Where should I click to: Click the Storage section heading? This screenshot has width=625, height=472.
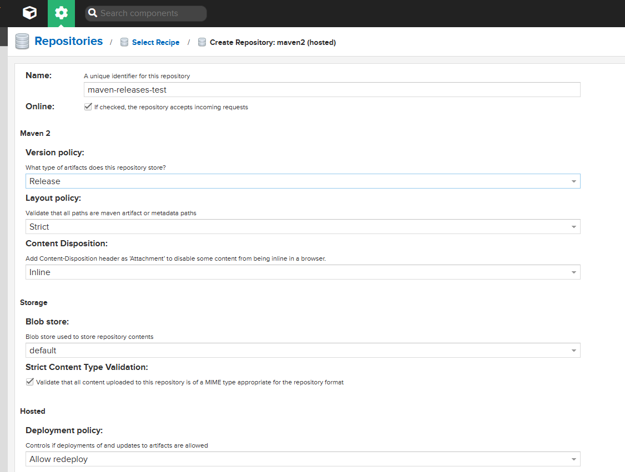pos(33,303)
